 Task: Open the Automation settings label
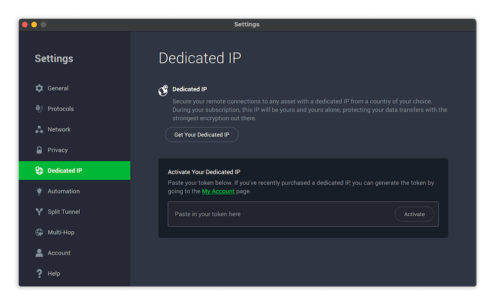pos(64,191)
